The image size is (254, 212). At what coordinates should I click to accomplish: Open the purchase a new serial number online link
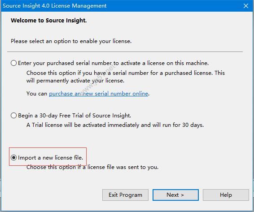(x=98, y=94)
